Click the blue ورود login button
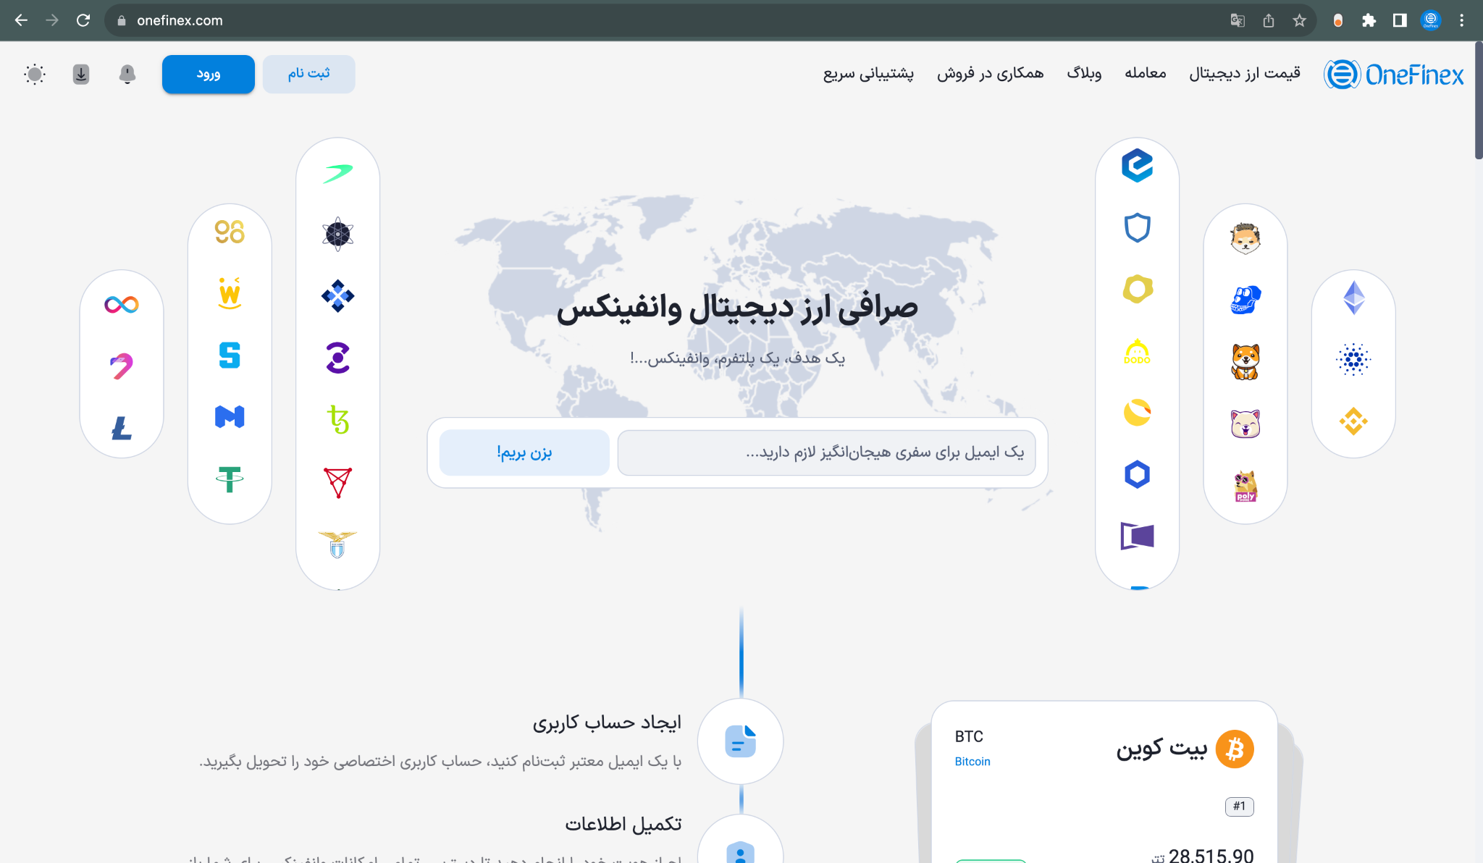 click(209, 74)
